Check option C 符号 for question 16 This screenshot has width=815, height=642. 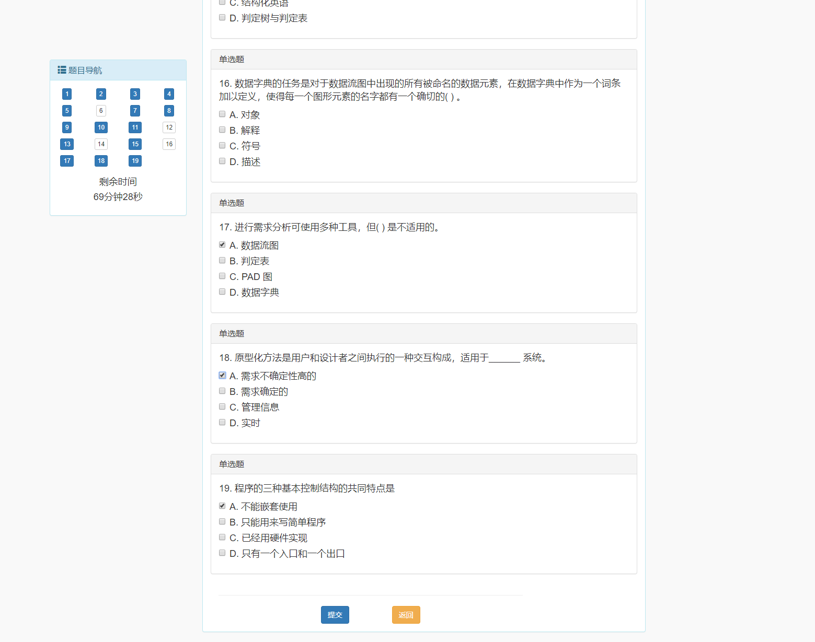(x=222, y=145)
